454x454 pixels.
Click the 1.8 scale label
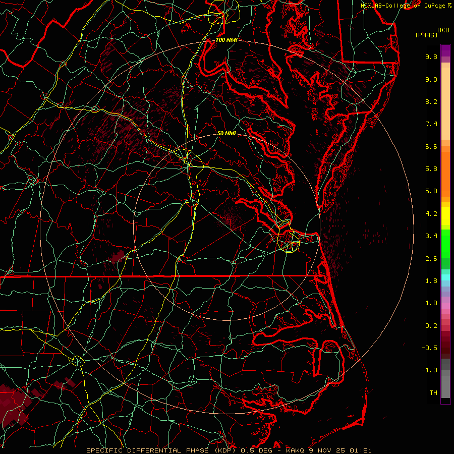coord(431,281)
